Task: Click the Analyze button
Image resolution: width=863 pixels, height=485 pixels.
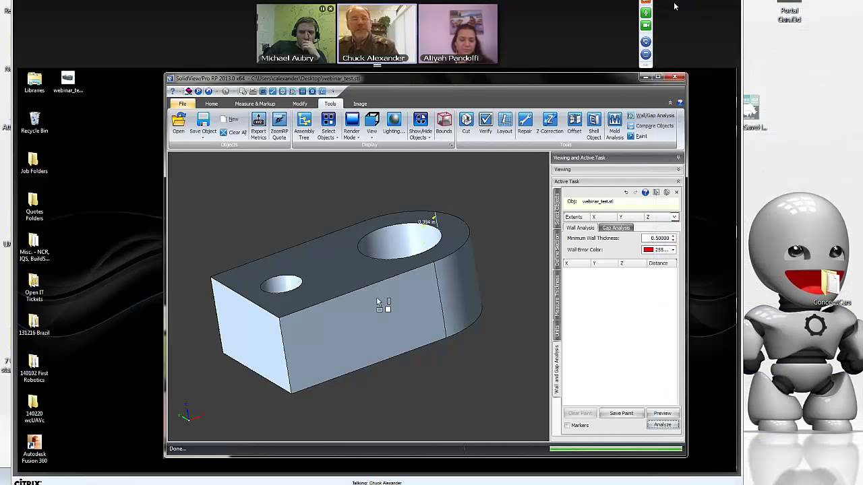Action: tap(662, 424)
